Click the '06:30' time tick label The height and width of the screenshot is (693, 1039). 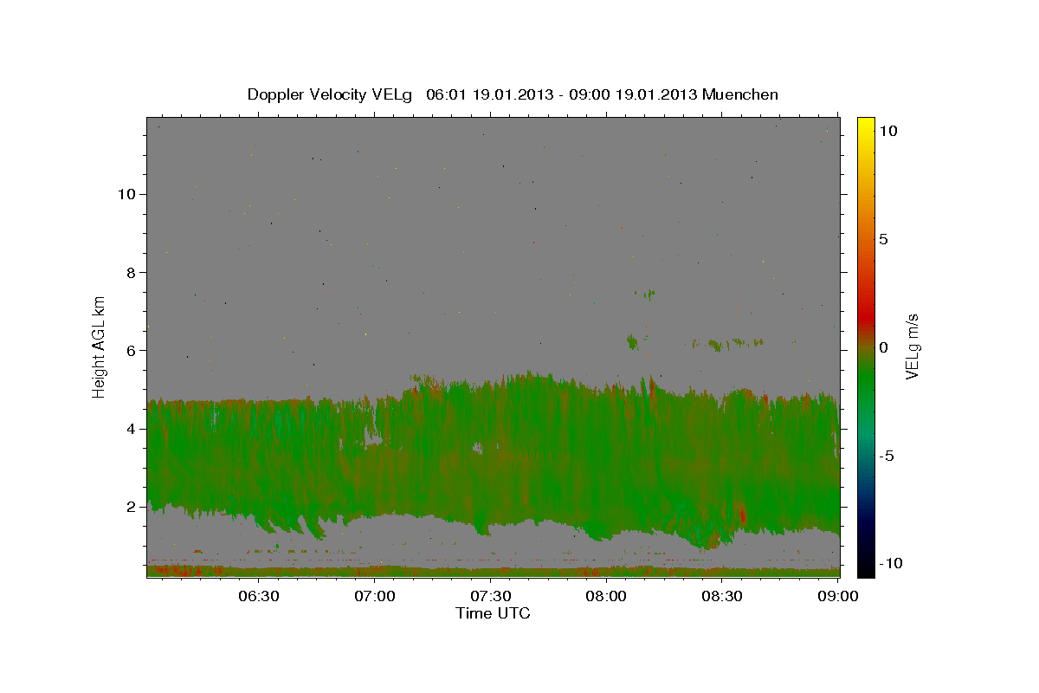[x=258, y=596]
